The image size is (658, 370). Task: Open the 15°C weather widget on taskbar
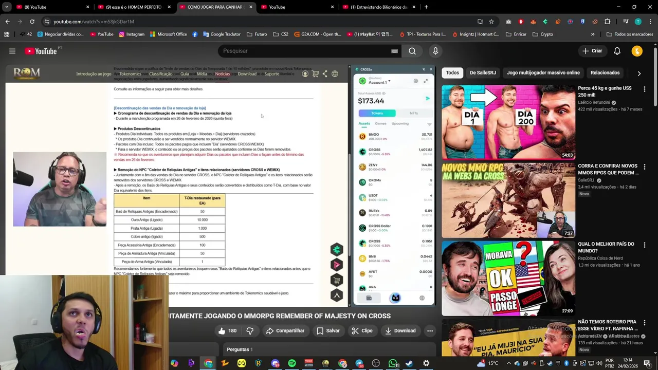click(488, 363)
